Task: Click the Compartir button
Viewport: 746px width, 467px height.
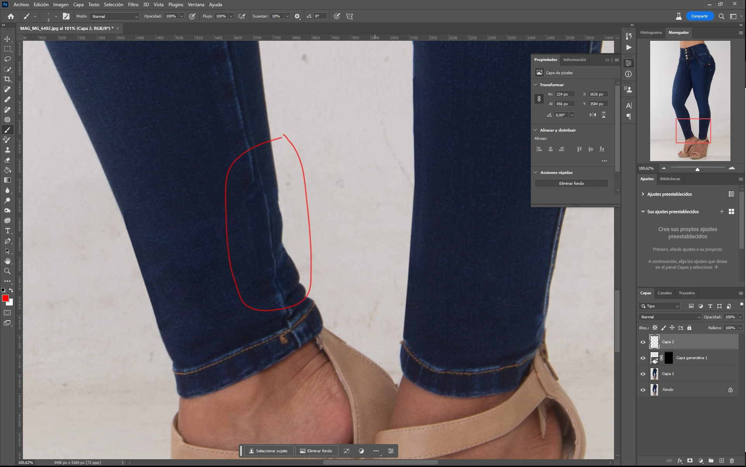Action: click(x=699, y=16)
